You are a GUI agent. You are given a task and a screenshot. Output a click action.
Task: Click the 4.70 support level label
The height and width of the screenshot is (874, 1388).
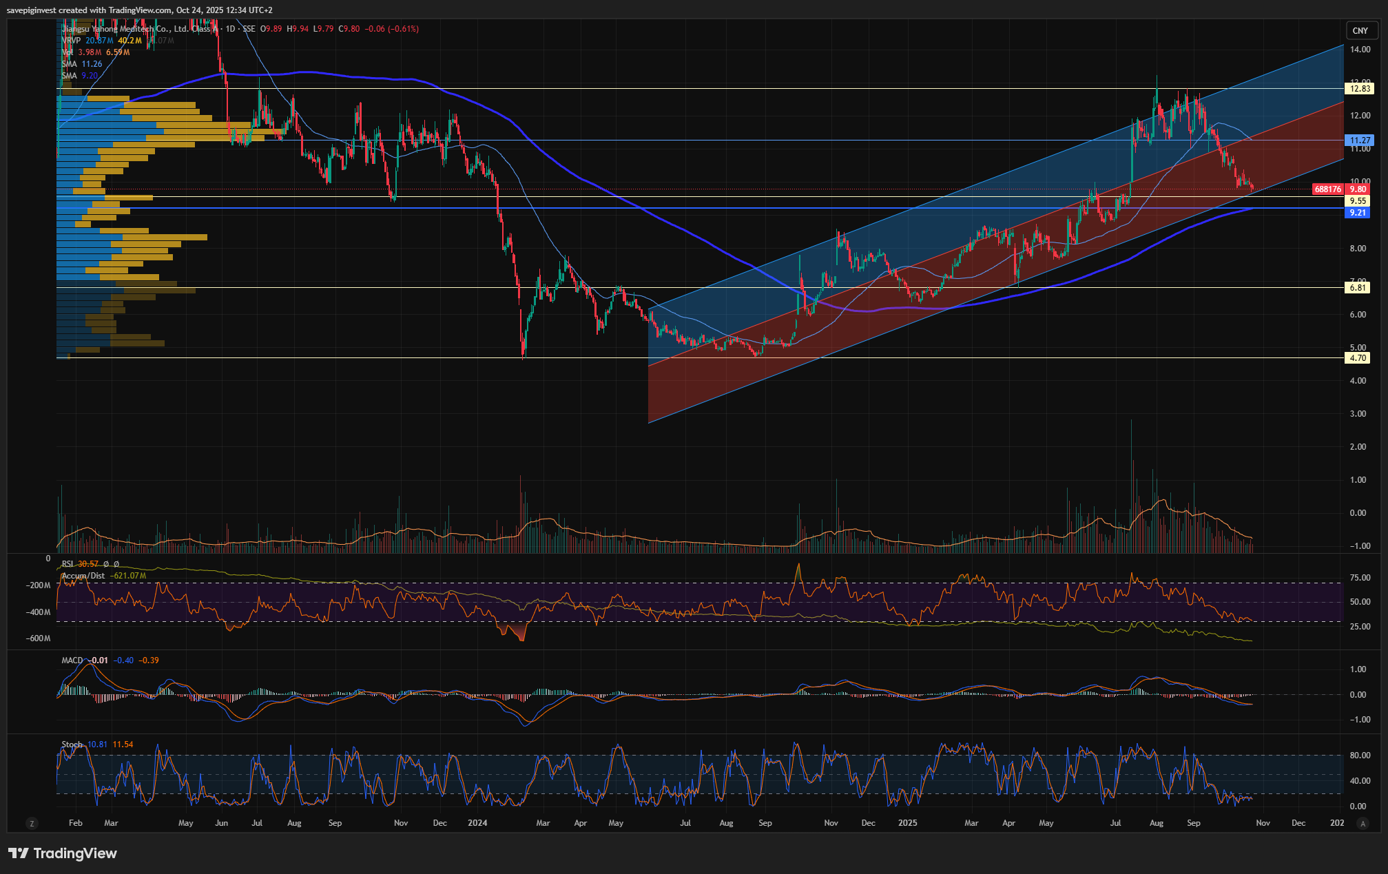(x=1357, y=358)
